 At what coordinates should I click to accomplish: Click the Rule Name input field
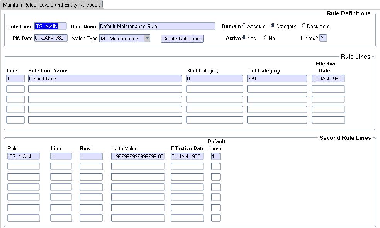pyautogui.click(x=157, y=26)
